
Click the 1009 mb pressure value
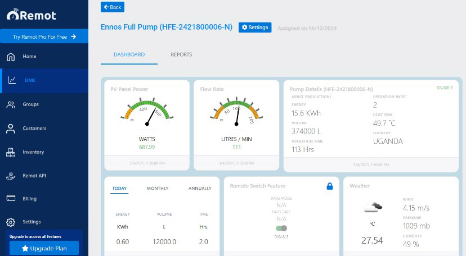(416, 226)
